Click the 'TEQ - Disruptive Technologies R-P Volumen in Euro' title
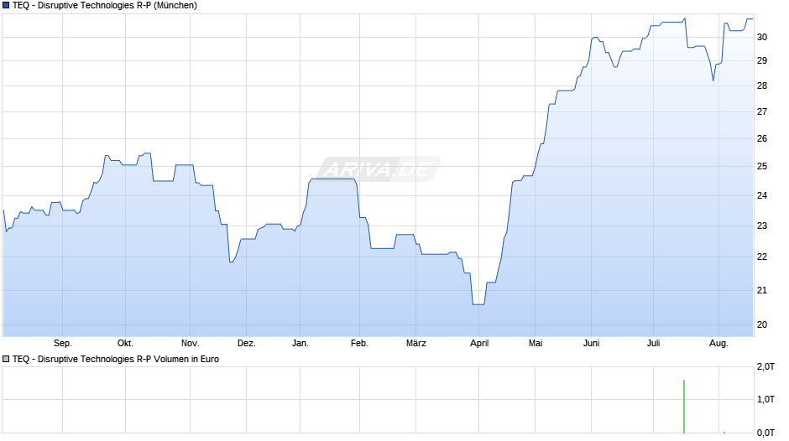789x441 pixels. [x=116, y=359]
